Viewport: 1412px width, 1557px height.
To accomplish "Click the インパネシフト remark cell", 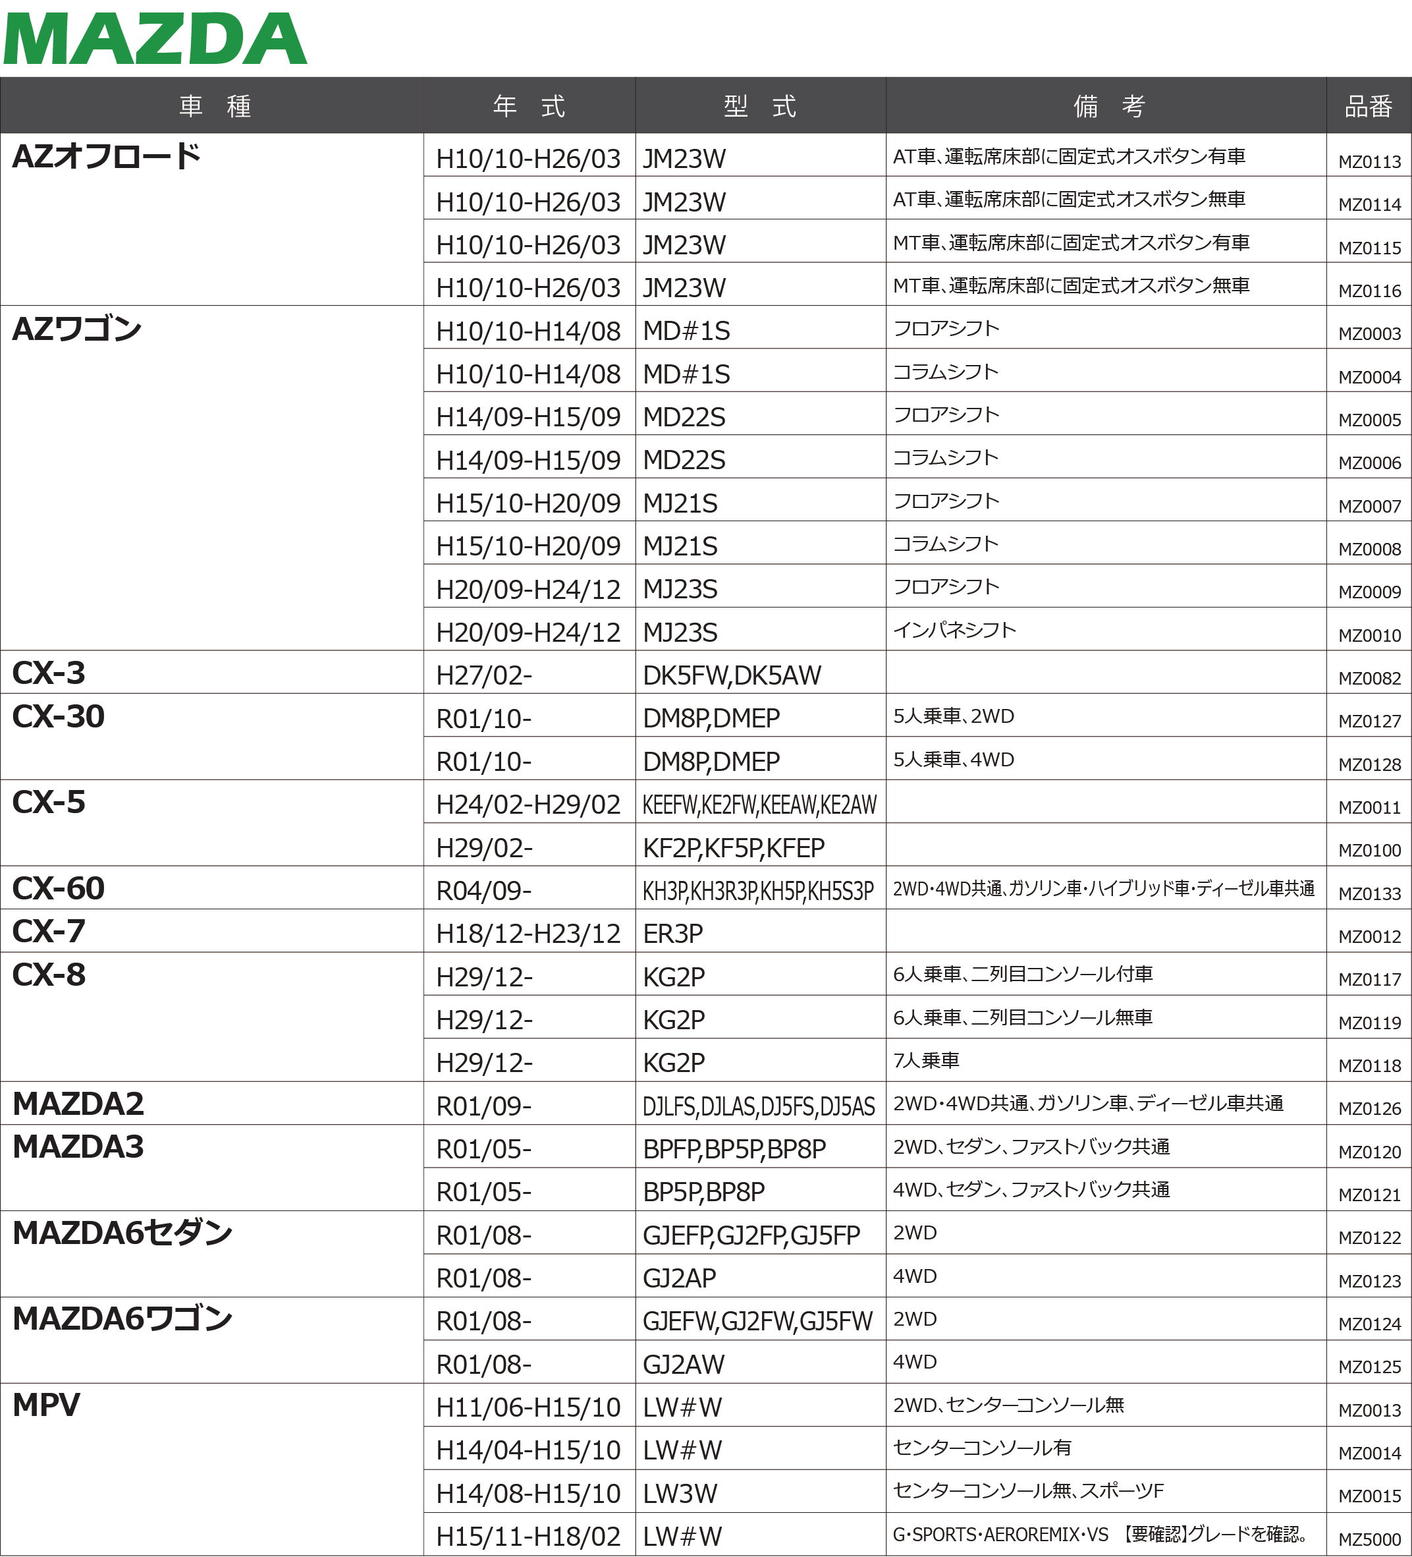I will click(x=954, y=630).
